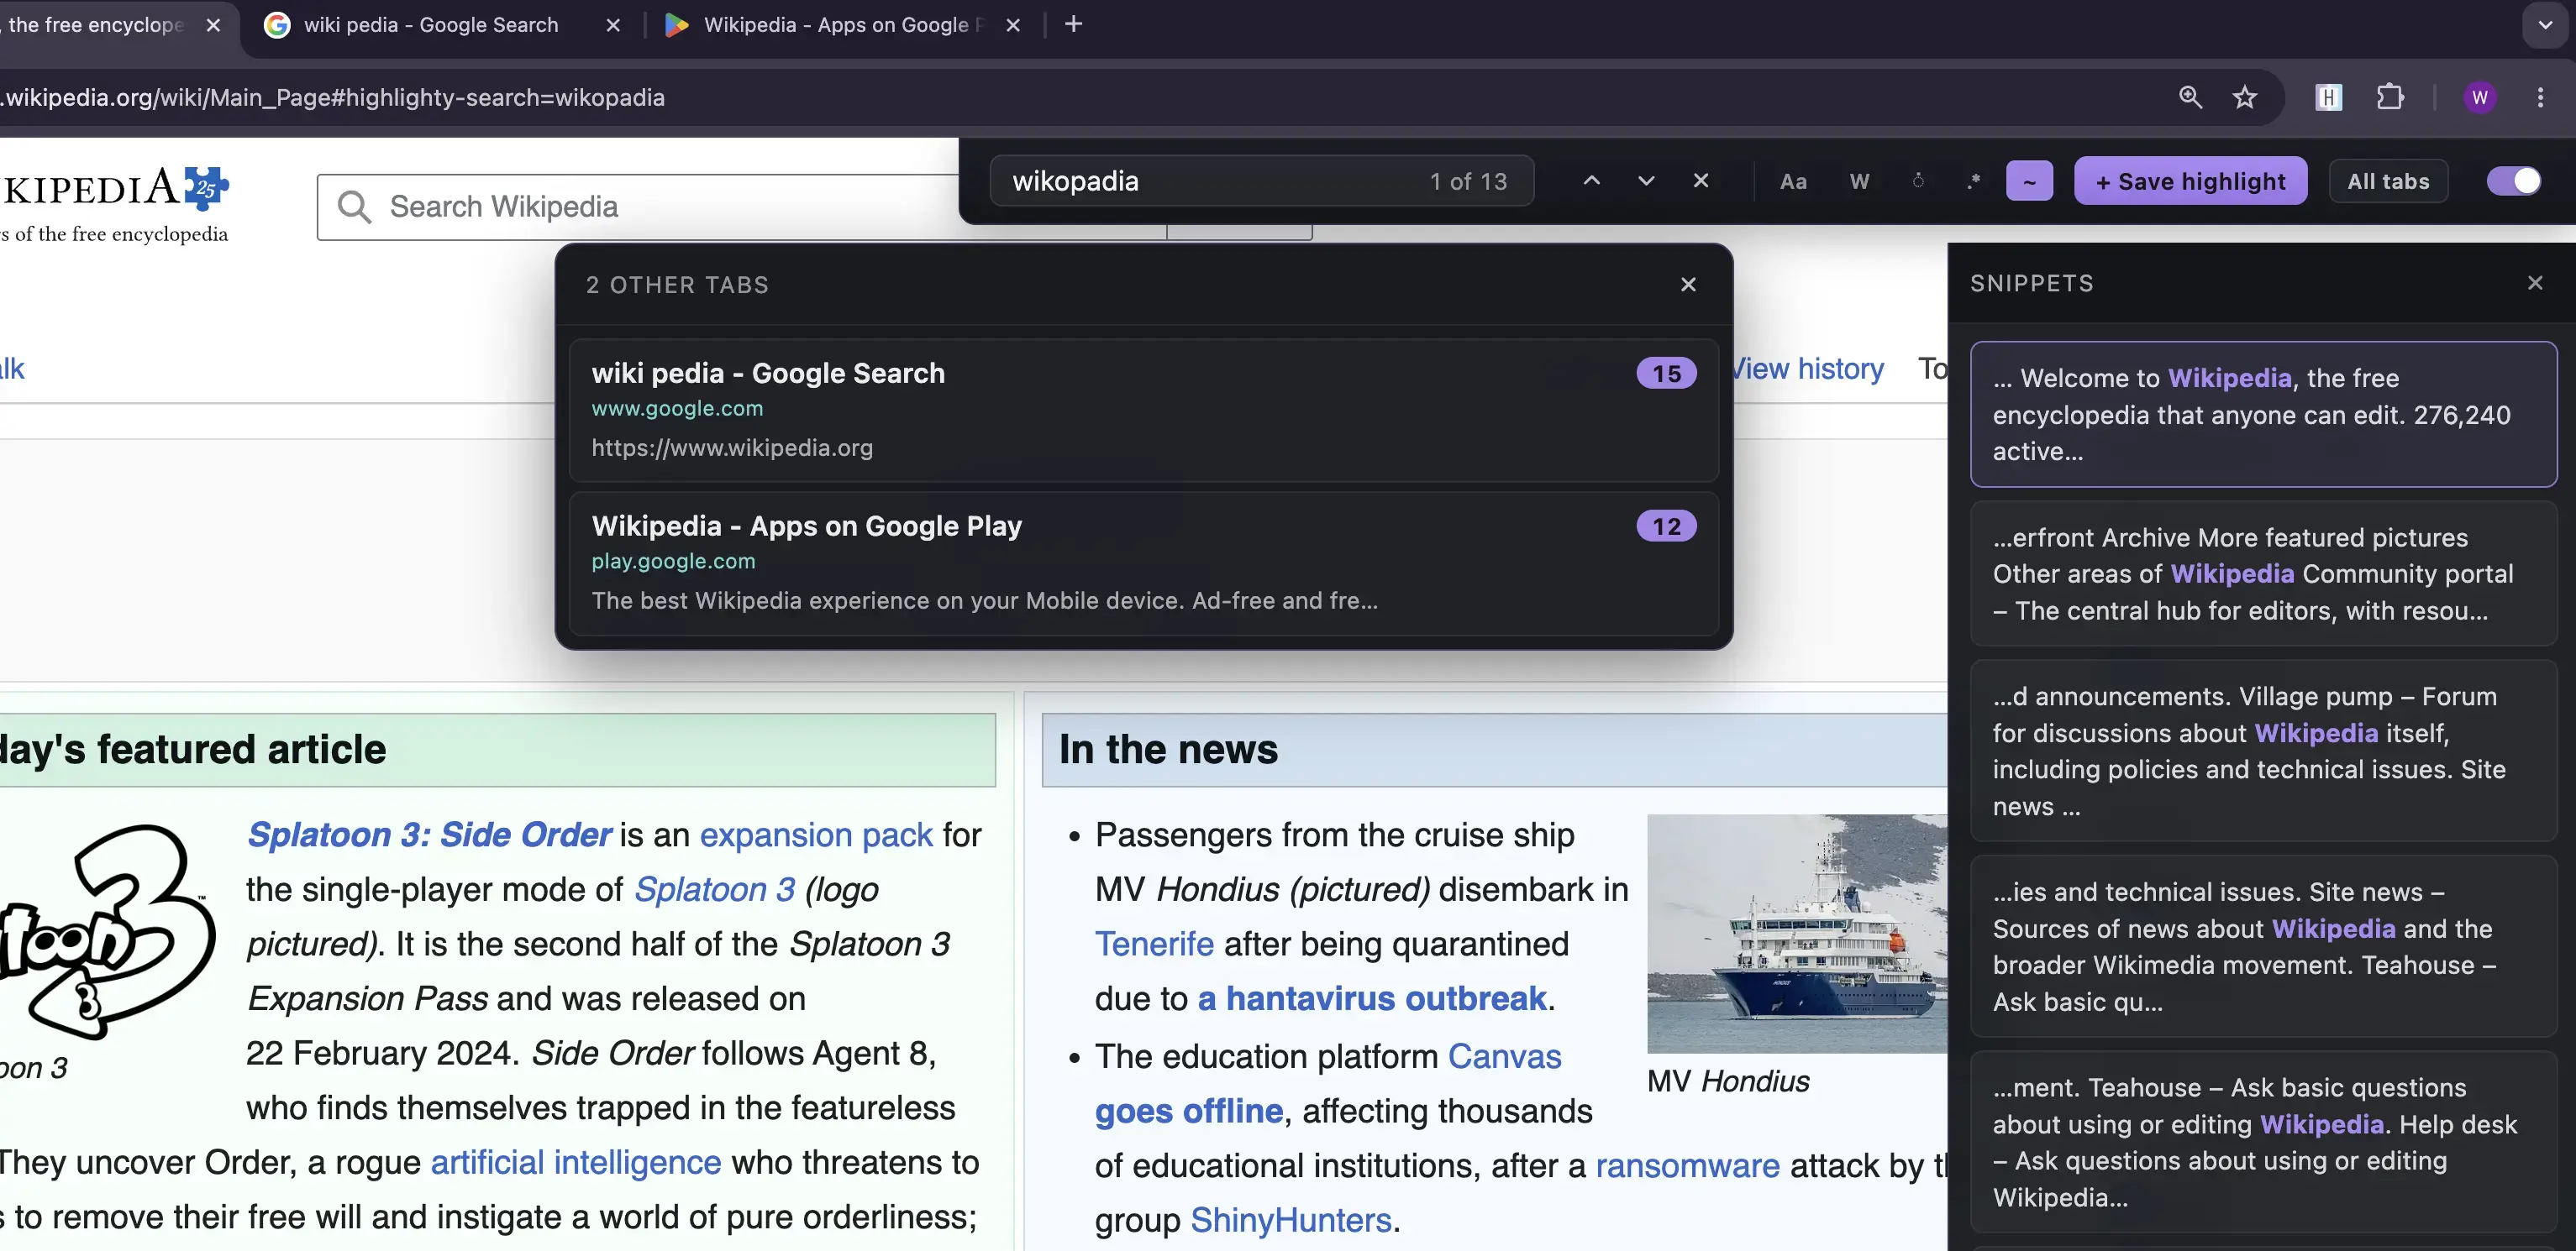This screenshot has height=1251, width=2576.
Task: Open the View history tab
Action: tap(1810, 369)
